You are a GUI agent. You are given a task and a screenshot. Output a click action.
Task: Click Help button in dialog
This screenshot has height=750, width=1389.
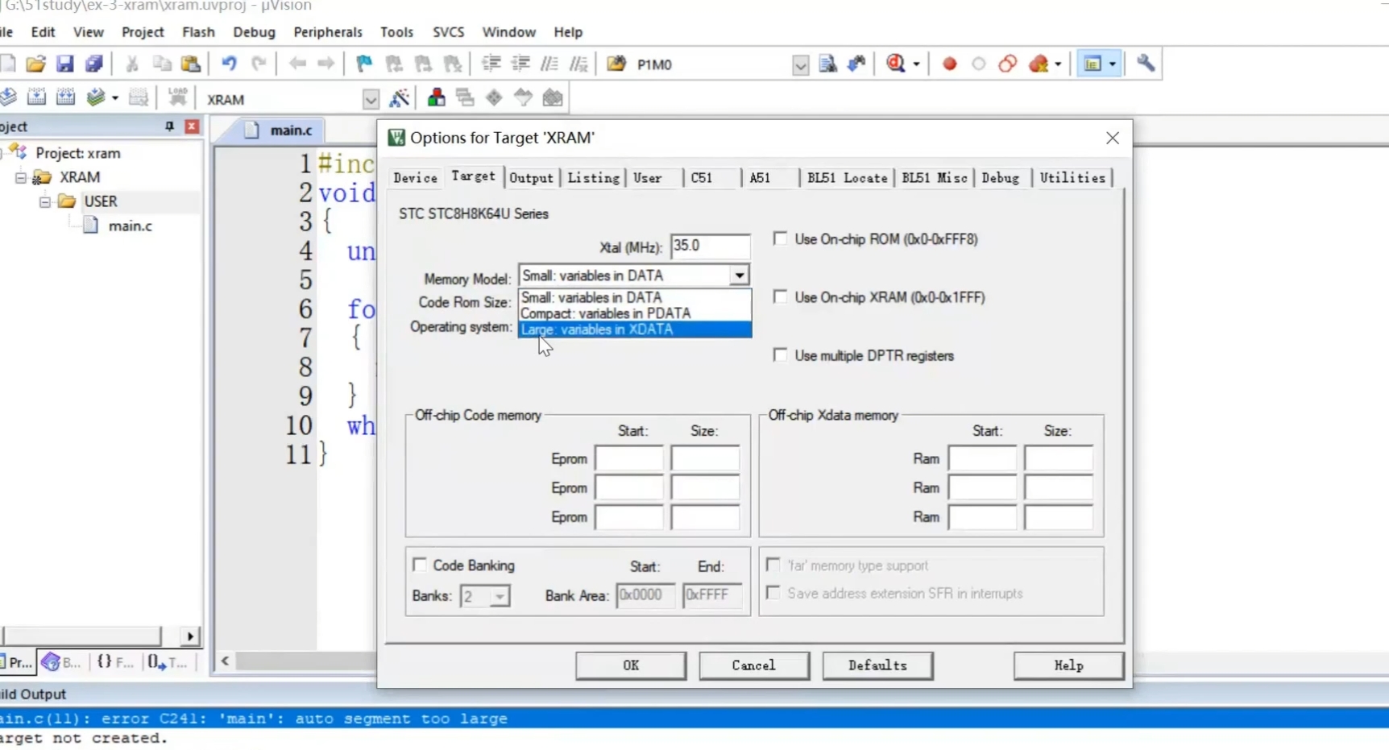coord(1068,665)
